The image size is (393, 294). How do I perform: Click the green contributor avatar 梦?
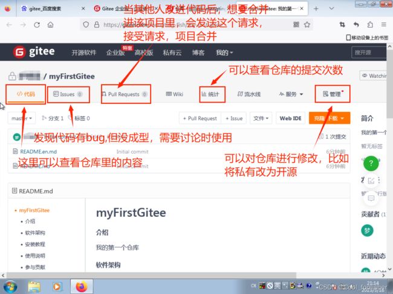point(367,231)
